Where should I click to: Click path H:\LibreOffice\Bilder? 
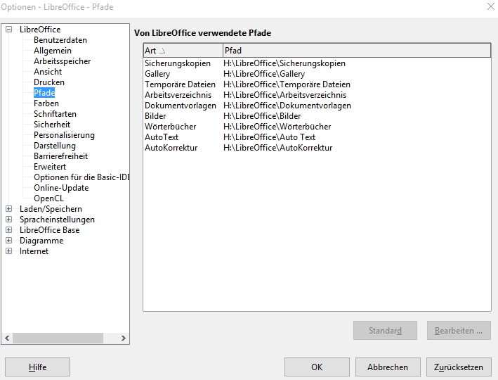(262, 116)
